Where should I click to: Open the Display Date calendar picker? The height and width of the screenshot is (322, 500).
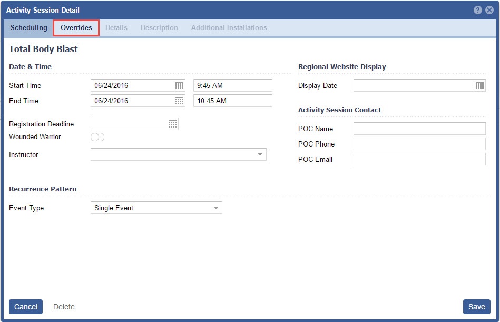[479, 85]
